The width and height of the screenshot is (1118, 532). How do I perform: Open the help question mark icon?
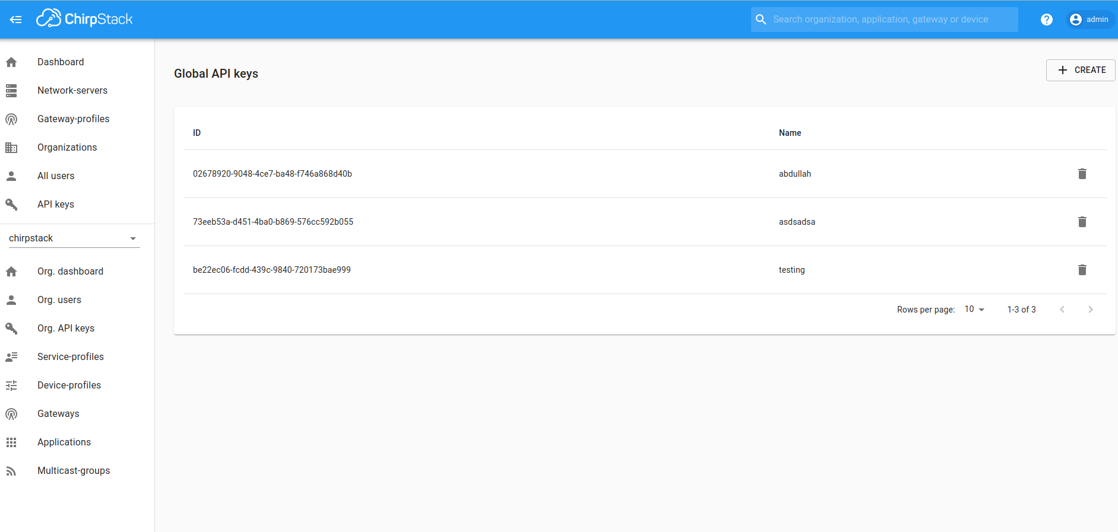(1046, 20)
